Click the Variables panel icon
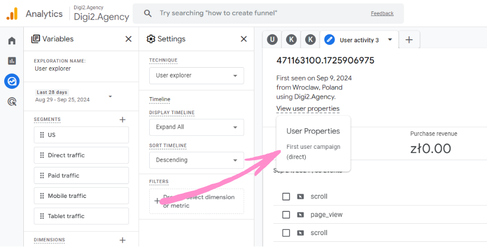The image size is (487, 247). [36, 39]
